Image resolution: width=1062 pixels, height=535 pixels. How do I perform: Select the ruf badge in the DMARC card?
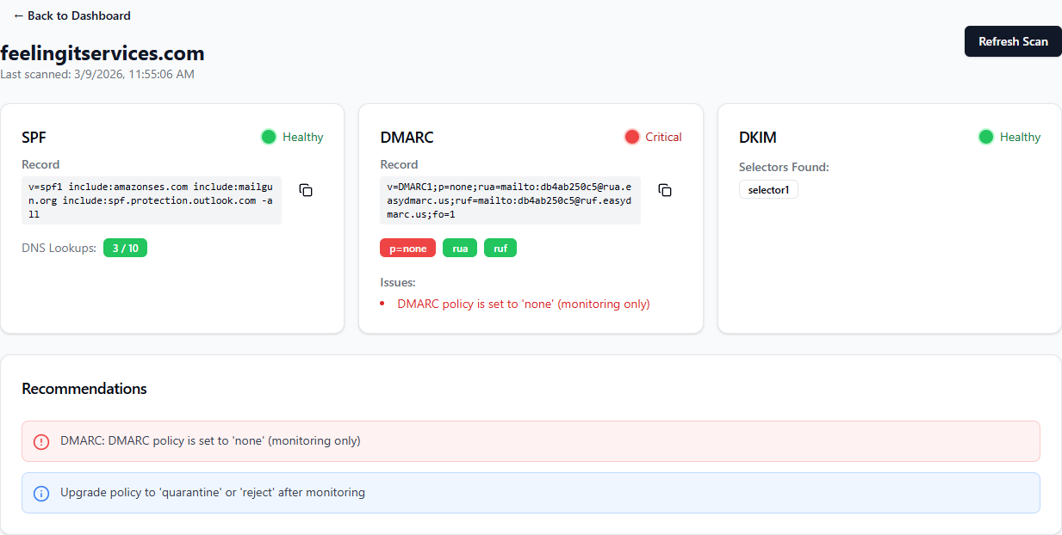(x=500, y=248)
